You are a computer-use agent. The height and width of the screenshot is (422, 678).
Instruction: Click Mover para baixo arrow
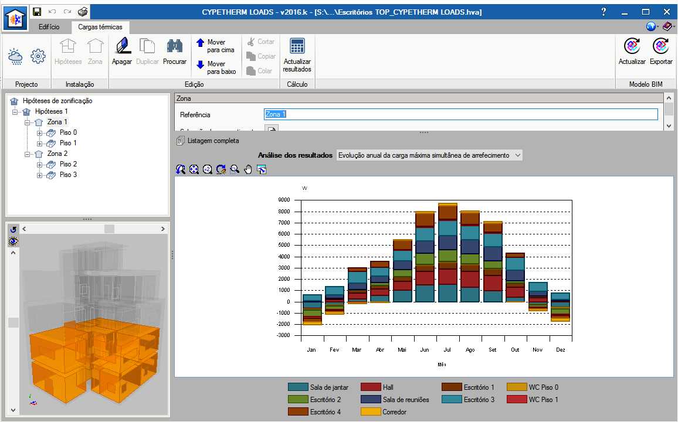[x=216, y=67]
